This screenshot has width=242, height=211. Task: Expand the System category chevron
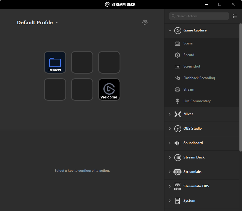point(170,201)
